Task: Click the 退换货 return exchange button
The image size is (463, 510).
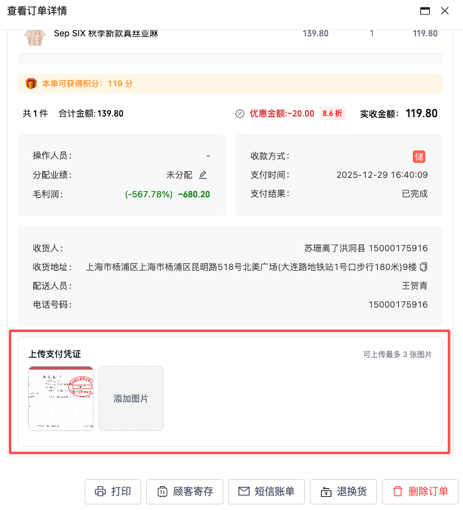Action: click(343, 492)
